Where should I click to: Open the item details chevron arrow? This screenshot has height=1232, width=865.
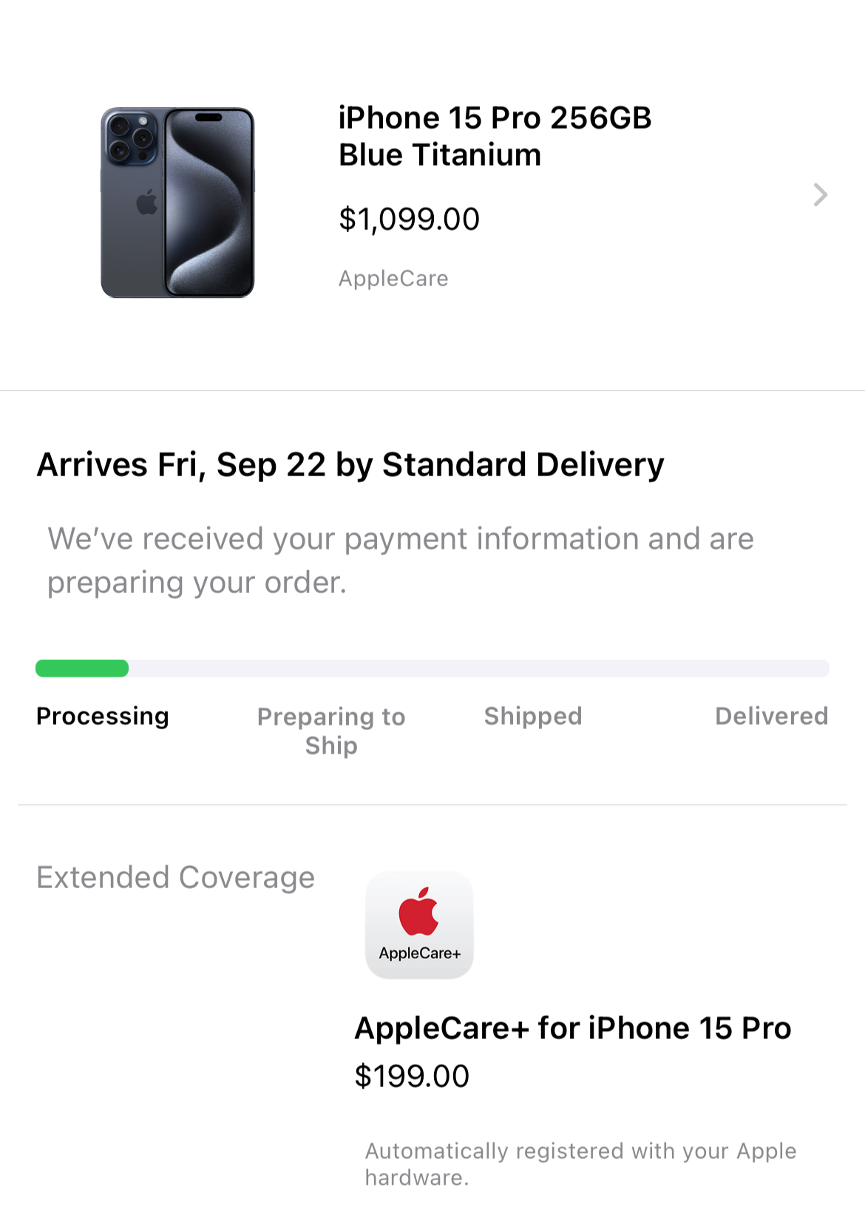(x=820, y=194)
